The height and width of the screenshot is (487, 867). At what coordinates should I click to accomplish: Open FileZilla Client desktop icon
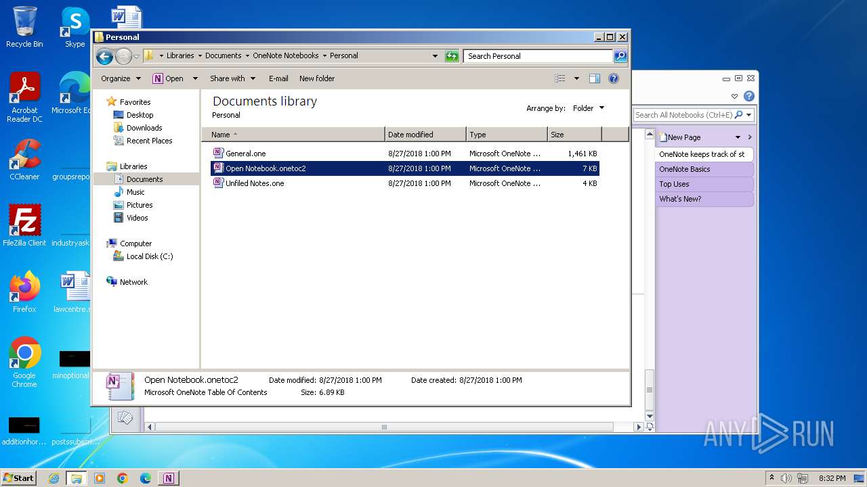(24, 226)
